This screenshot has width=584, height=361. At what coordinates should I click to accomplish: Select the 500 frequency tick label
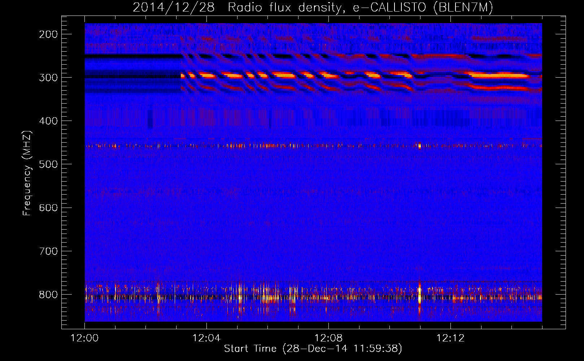48,164
